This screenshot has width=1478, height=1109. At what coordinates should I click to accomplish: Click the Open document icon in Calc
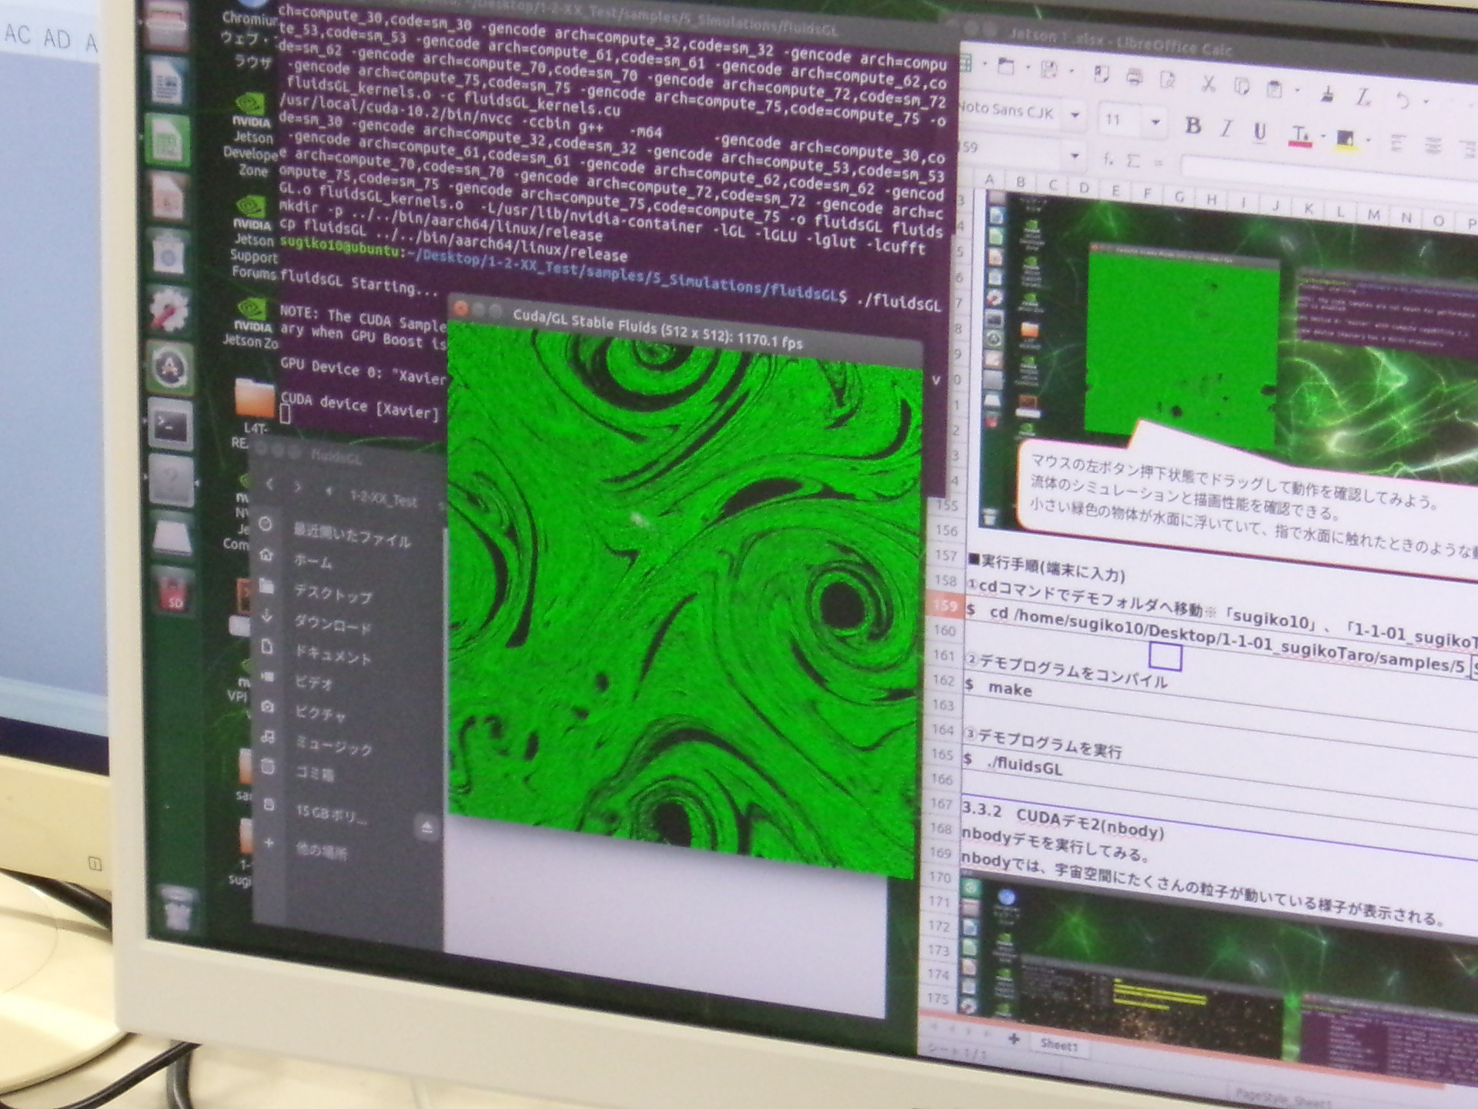click(1006, 67)
